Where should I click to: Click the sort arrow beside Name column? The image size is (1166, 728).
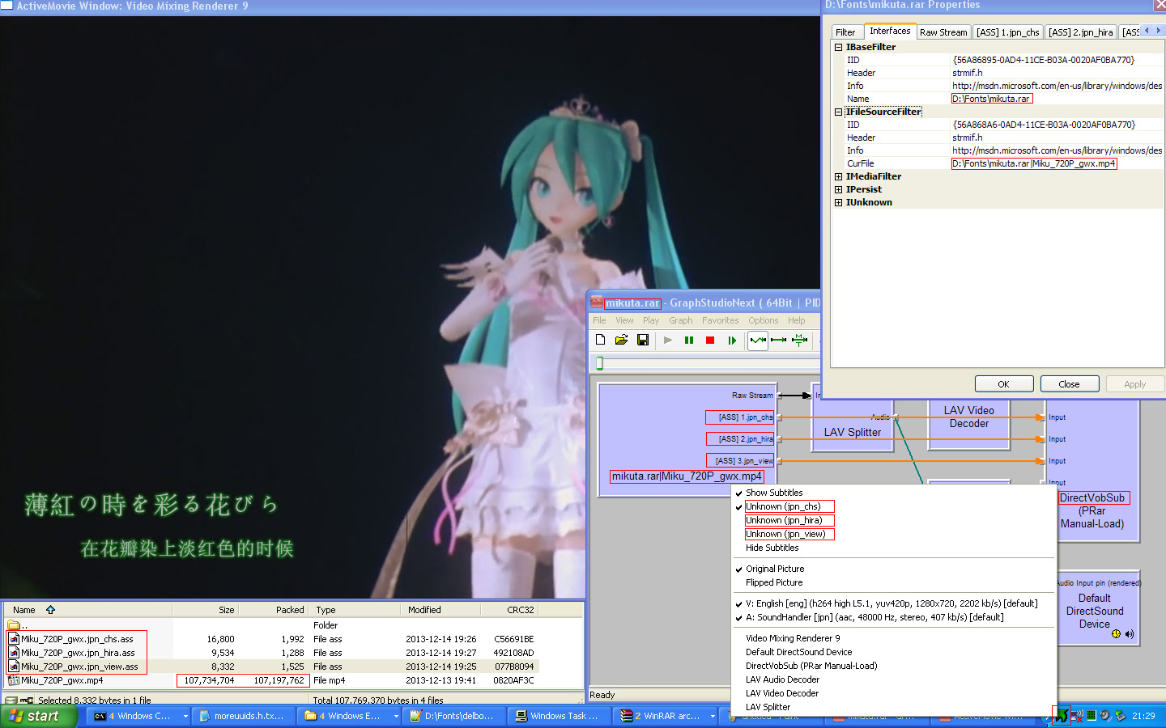pos(50,610)
